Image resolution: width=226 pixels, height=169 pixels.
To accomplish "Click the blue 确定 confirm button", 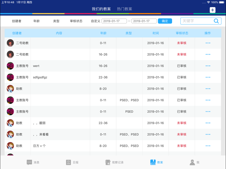I will tap(165, 21).
